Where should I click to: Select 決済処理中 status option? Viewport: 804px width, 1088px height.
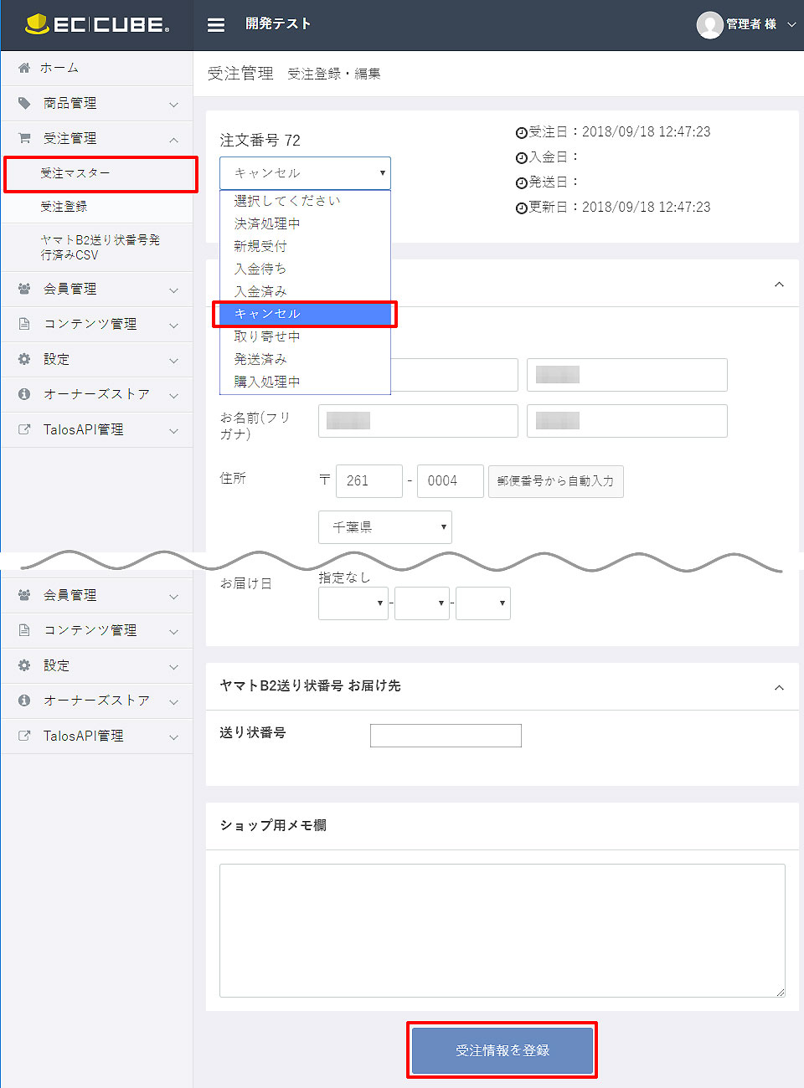305,223
